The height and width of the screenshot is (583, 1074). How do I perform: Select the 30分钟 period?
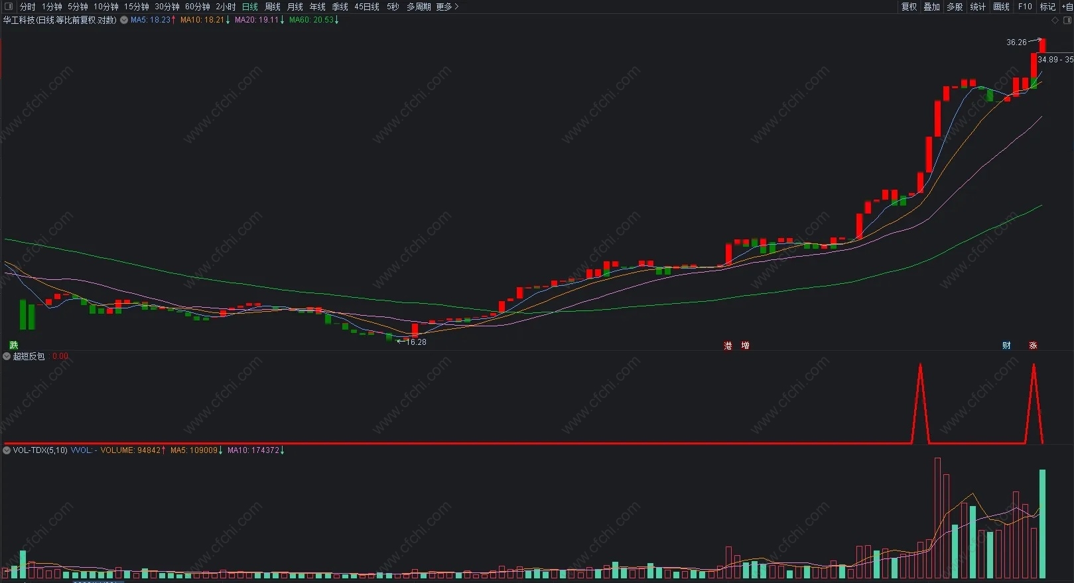click(x=167, y=7)
